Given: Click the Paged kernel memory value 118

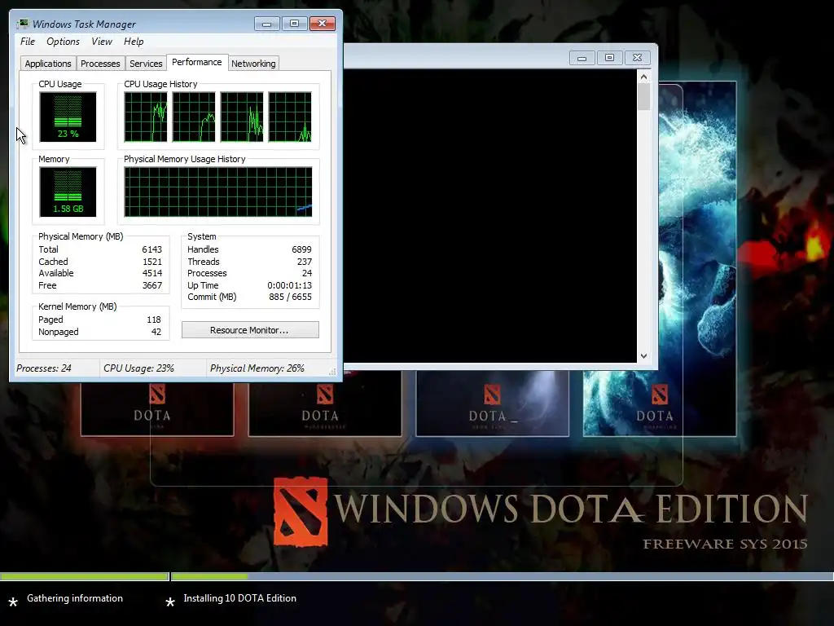Looking at the screenshot, I should pos(154,320).
